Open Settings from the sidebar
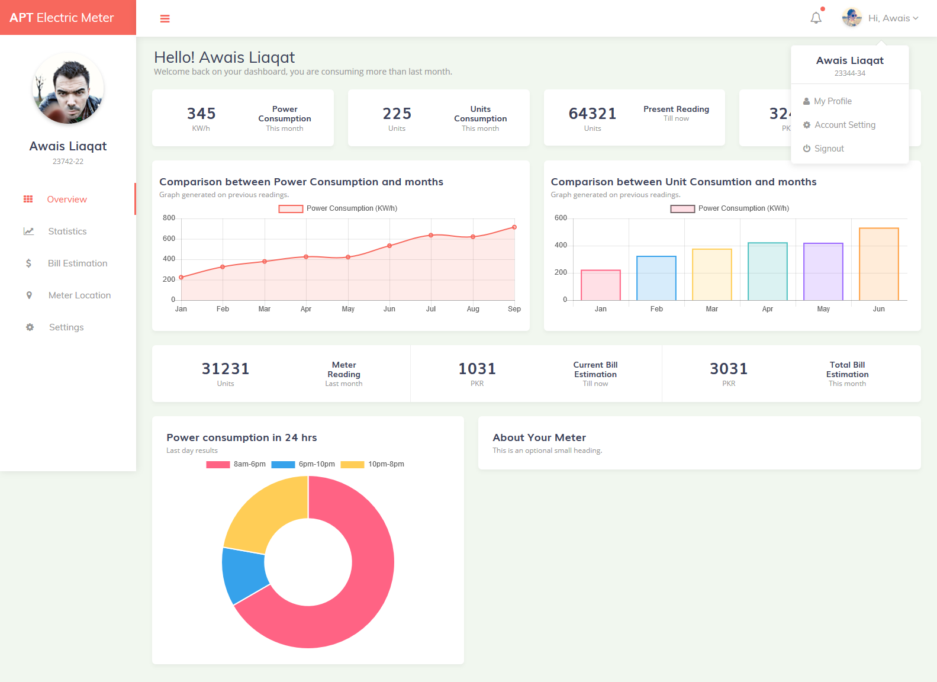The height and width of the screenshot is (682, 937). [x=67, y=327]
